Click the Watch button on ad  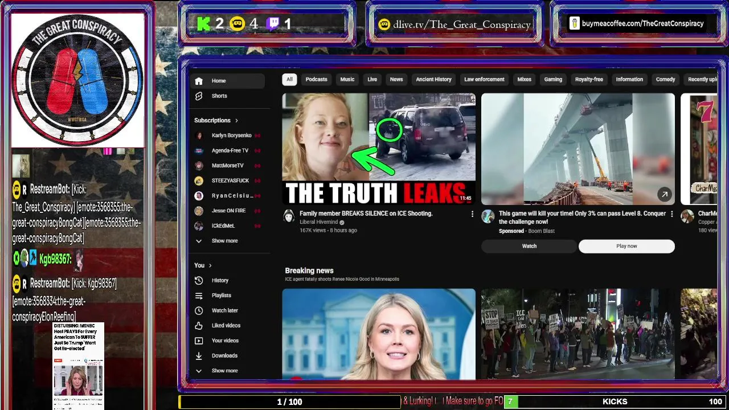pos(529,246)
